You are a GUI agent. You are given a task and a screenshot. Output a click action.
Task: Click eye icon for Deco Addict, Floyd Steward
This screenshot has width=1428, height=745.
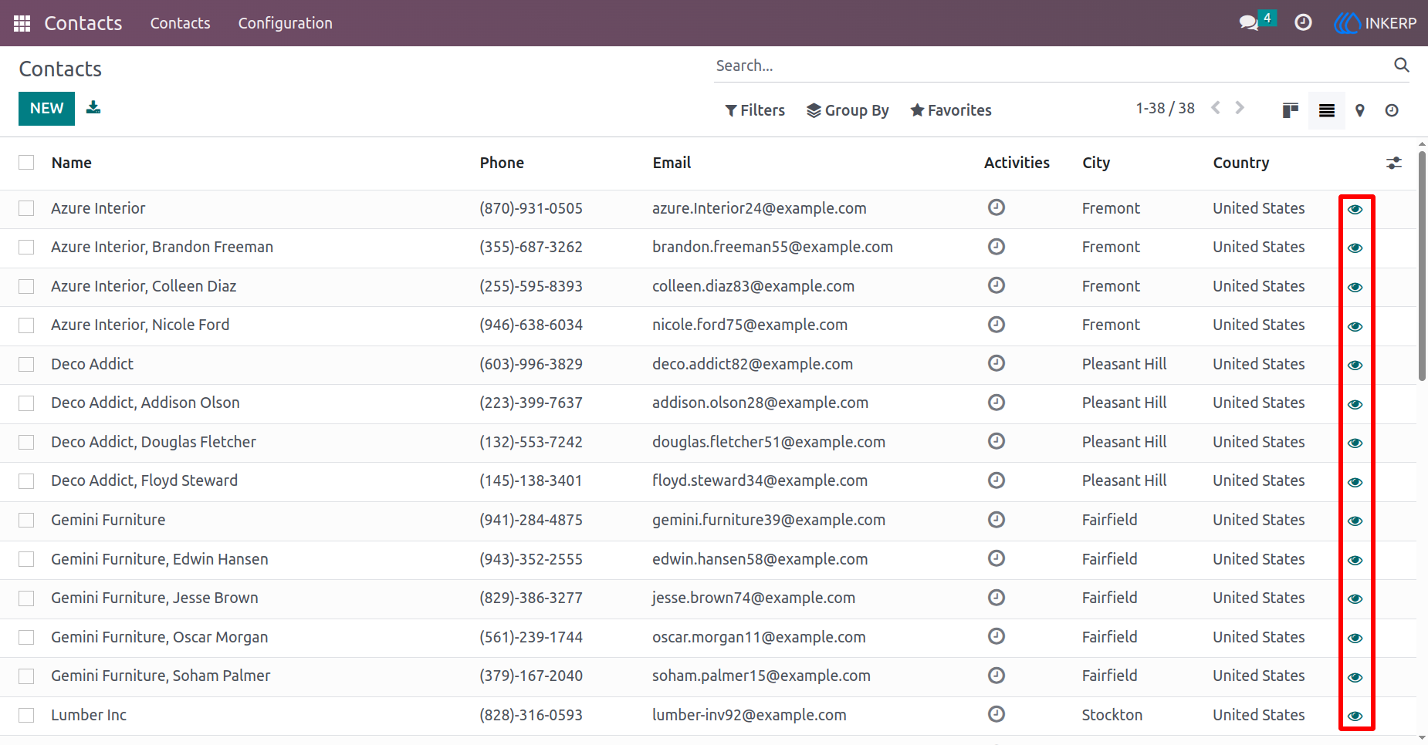click(1355, 482)
